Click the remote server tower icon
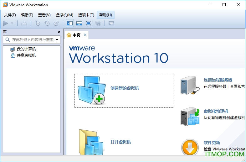The image size is (246, 162). (190, 85)
